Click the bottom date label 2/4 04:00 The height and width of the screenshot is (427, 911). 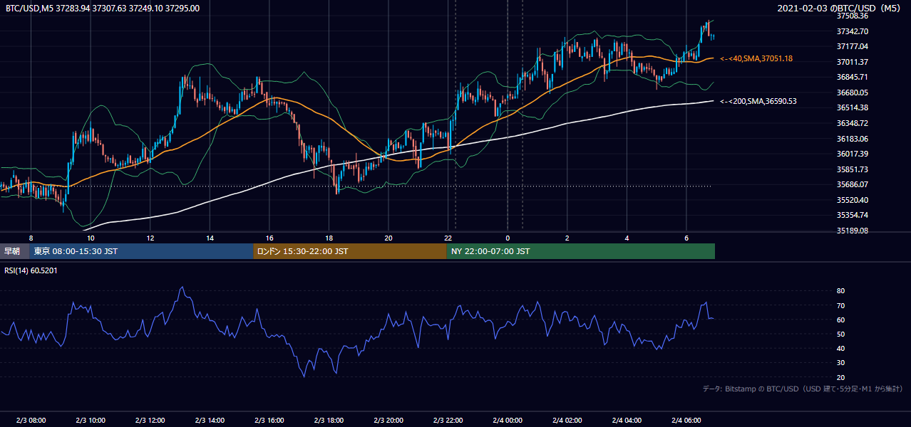[x=627, y=420]
